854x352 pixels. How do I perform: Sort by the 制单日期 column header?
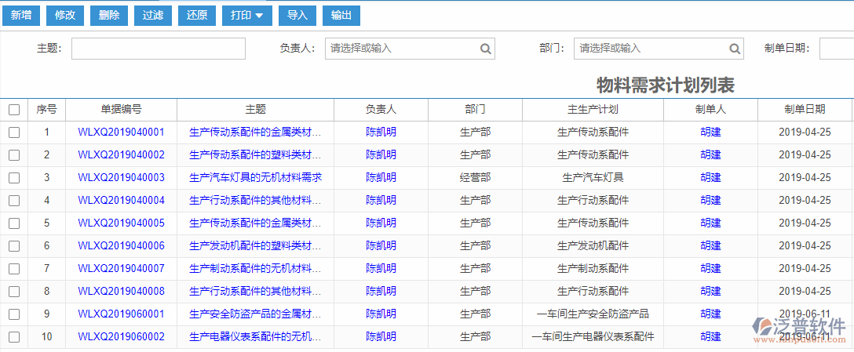pos(805,110)
